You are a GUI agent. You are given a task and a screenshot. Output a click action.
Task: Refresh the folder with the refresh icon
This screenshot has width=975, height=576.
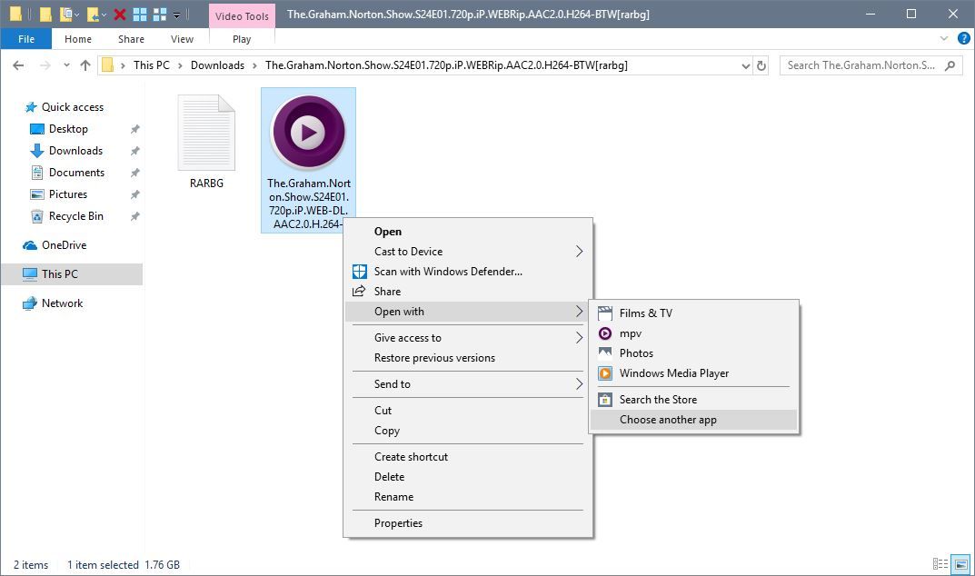pos(761,65)
